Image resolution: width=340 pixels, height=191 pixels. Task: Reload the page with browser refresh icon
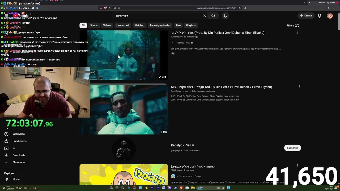pyautogui.click(x=329, y=8)
